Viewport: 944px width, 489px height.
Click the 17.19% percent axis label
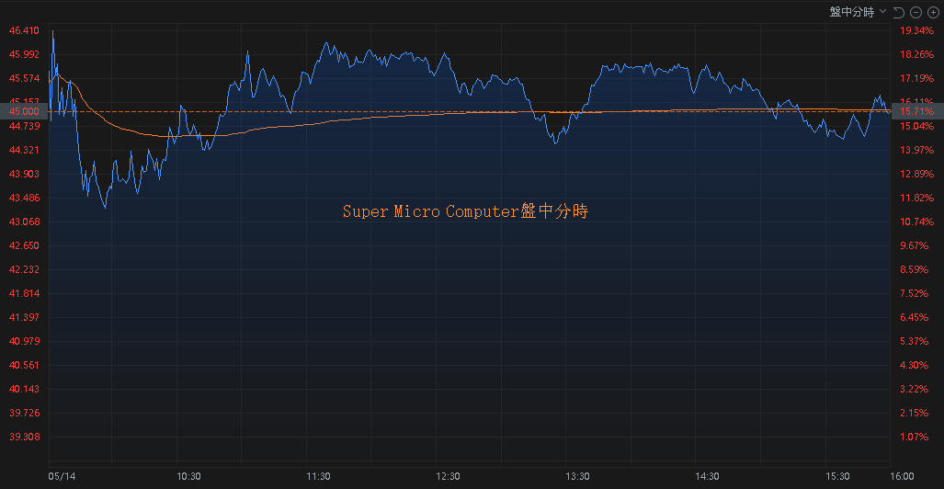click(x=917, y=78)
